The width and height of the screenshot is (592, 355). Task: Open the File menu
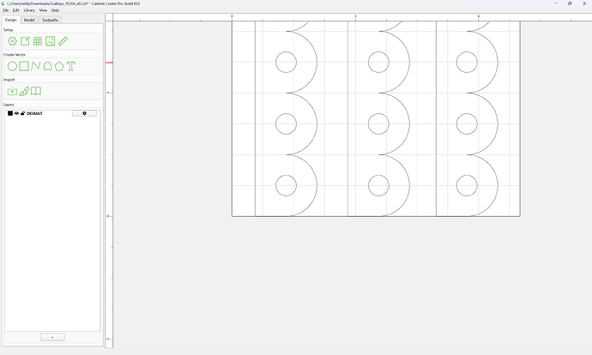[x=6, y=10]
